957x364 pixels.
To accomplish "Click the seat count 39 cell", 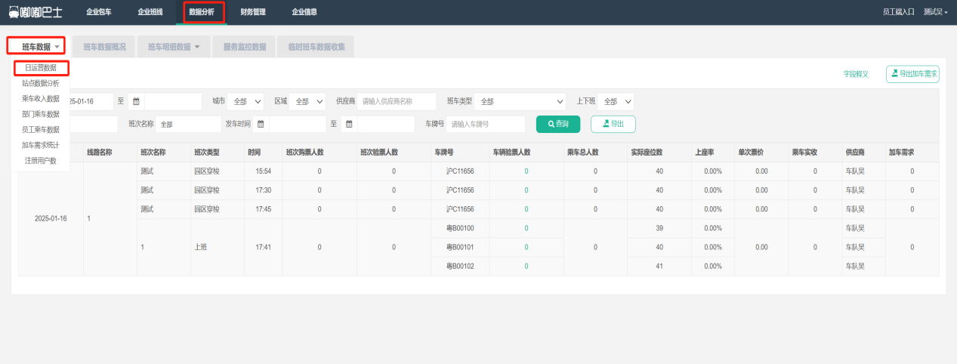I will click(x=659, y=228).
